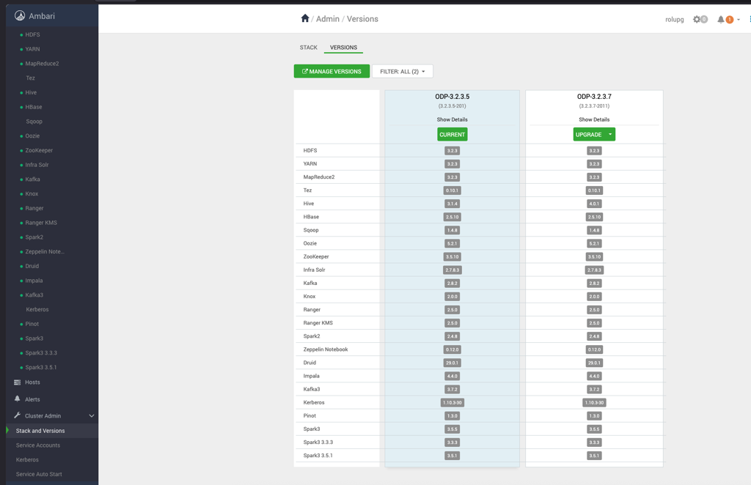Click the Zeppelin Notebook row label

(326, 349)
